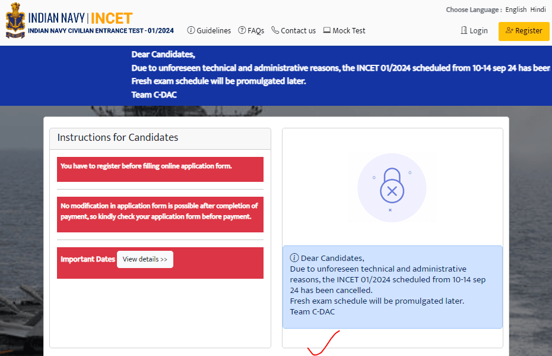Select the Indian Navy Civilian Entrance Test subtitle
The height and width of the screenshot is (356, 552).
pos(101,31)
